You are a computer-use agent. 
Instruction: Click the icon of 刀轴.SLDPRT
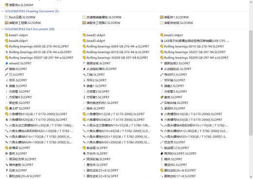pos(84,75)
